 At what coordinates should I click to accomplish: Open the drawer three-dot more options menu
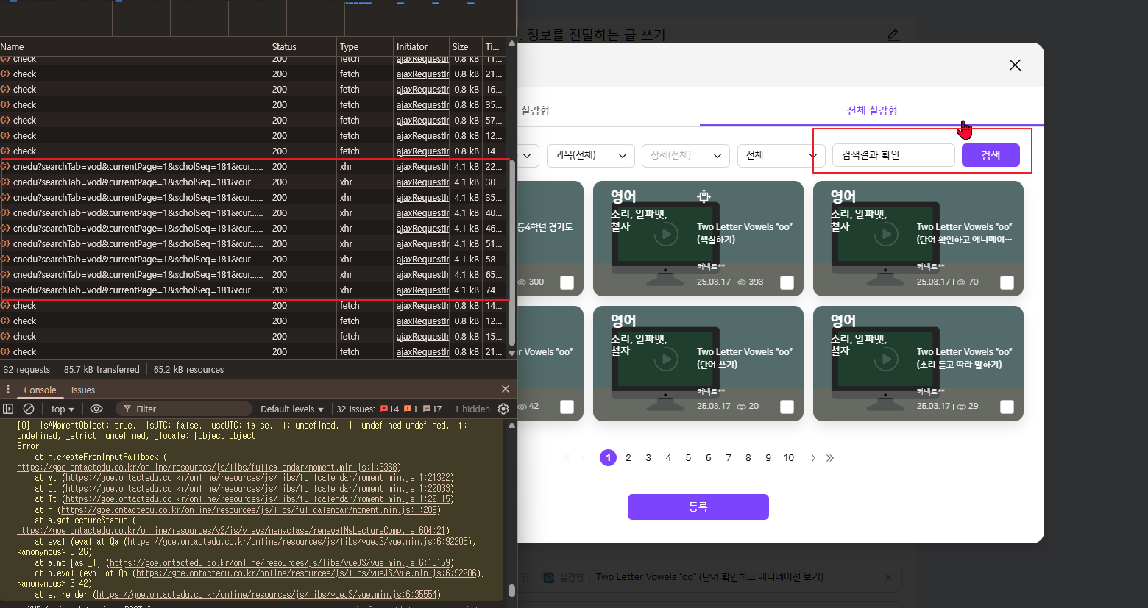pyautogui.click(x=8, y=390)
